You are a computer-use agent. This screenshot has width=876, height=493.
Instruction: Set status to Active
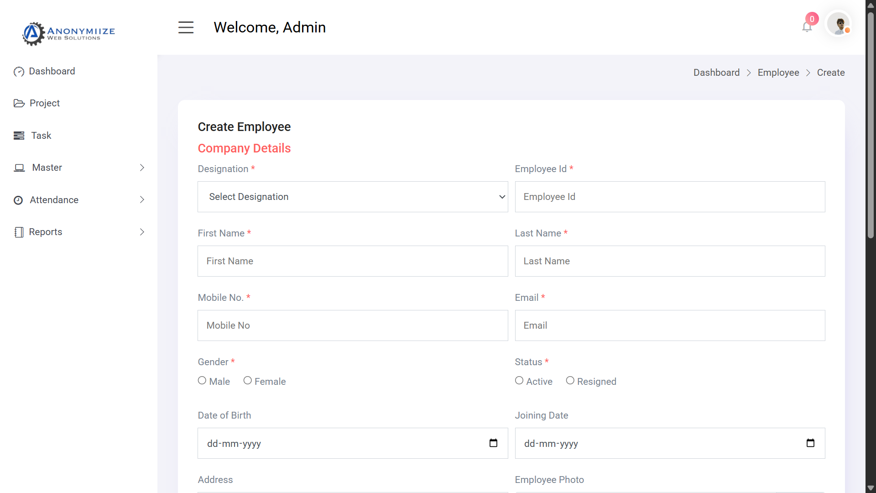(x=519, y=381)
